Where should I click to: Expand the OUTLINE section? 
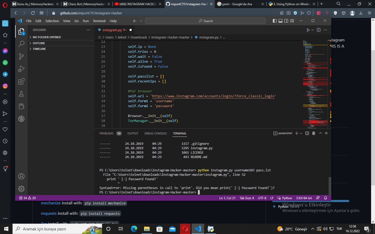coord(61,43)
